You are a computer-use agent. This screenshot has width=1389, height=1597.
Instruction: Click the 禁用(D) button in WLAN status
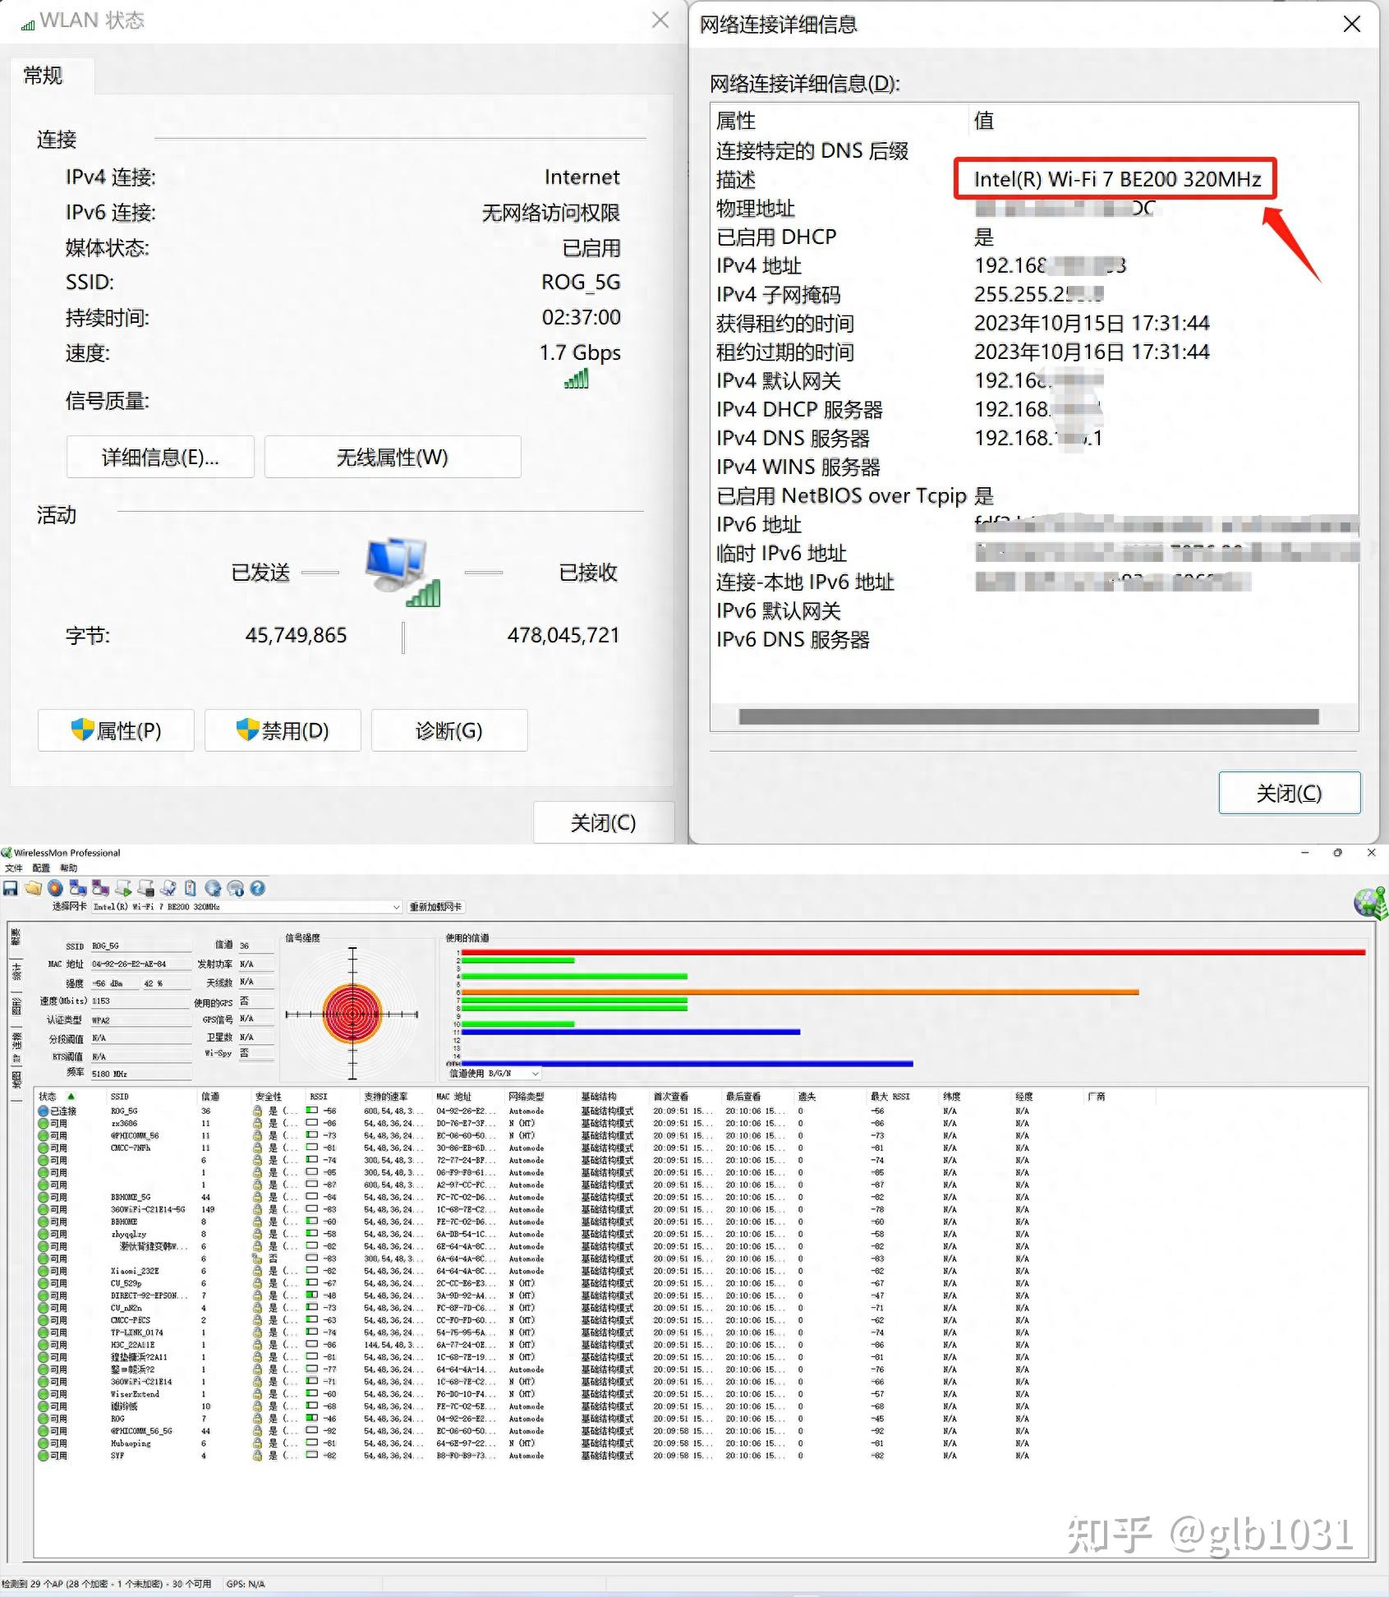click(283, 730)
